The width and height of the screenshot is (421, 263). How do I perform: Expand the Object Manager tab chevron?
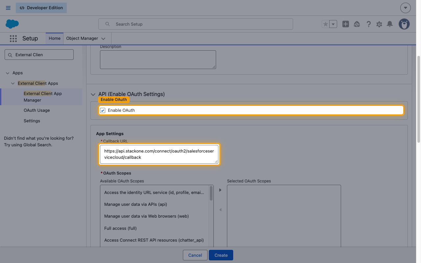103,38
